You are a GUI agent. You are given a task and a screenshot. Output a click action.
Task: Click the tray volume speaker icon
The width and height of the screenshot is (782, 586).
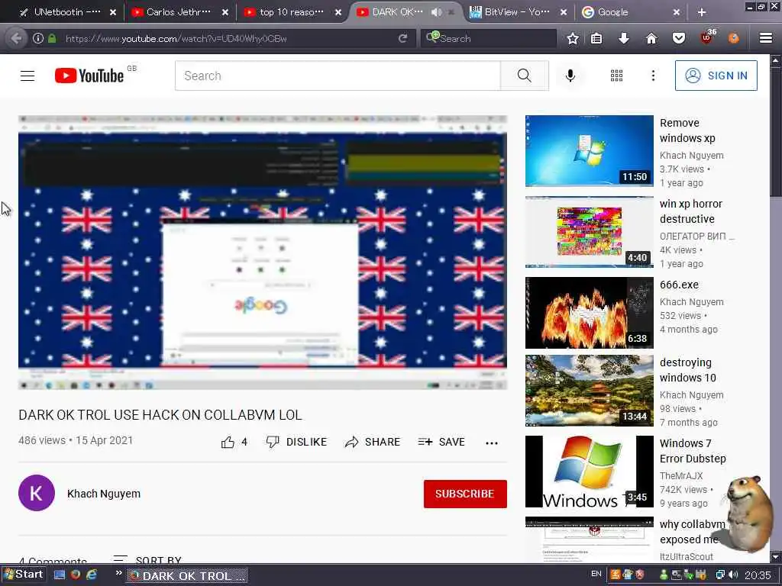pos(734,575)
